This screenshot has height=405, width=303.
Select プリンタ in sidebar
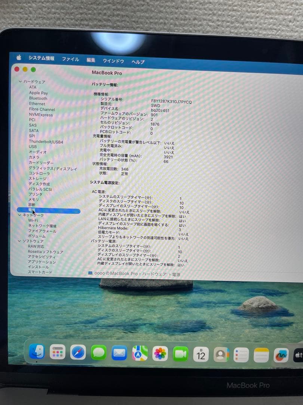tap(35, 194)
